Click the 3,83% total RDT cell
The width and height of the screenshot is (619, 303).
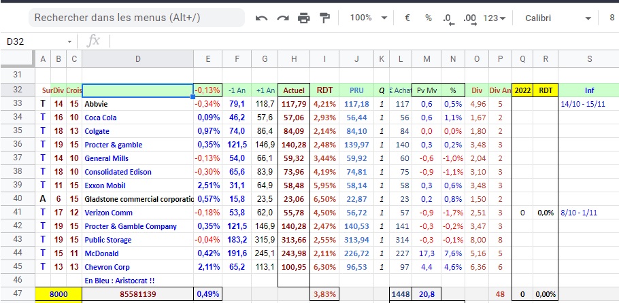(324, 294)
